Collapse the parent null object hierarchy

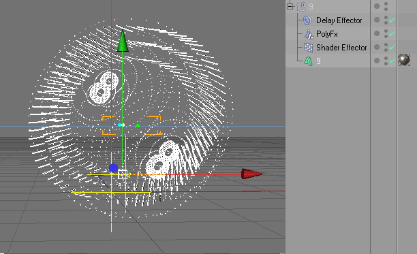290,6
